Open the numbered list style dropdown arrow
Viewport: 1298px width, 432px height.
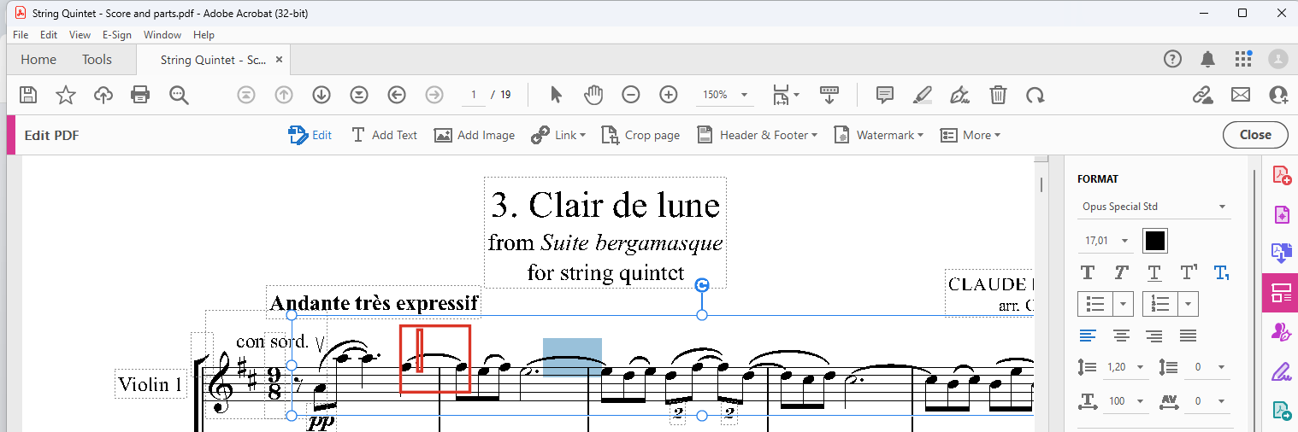(x=1189, y=304)
